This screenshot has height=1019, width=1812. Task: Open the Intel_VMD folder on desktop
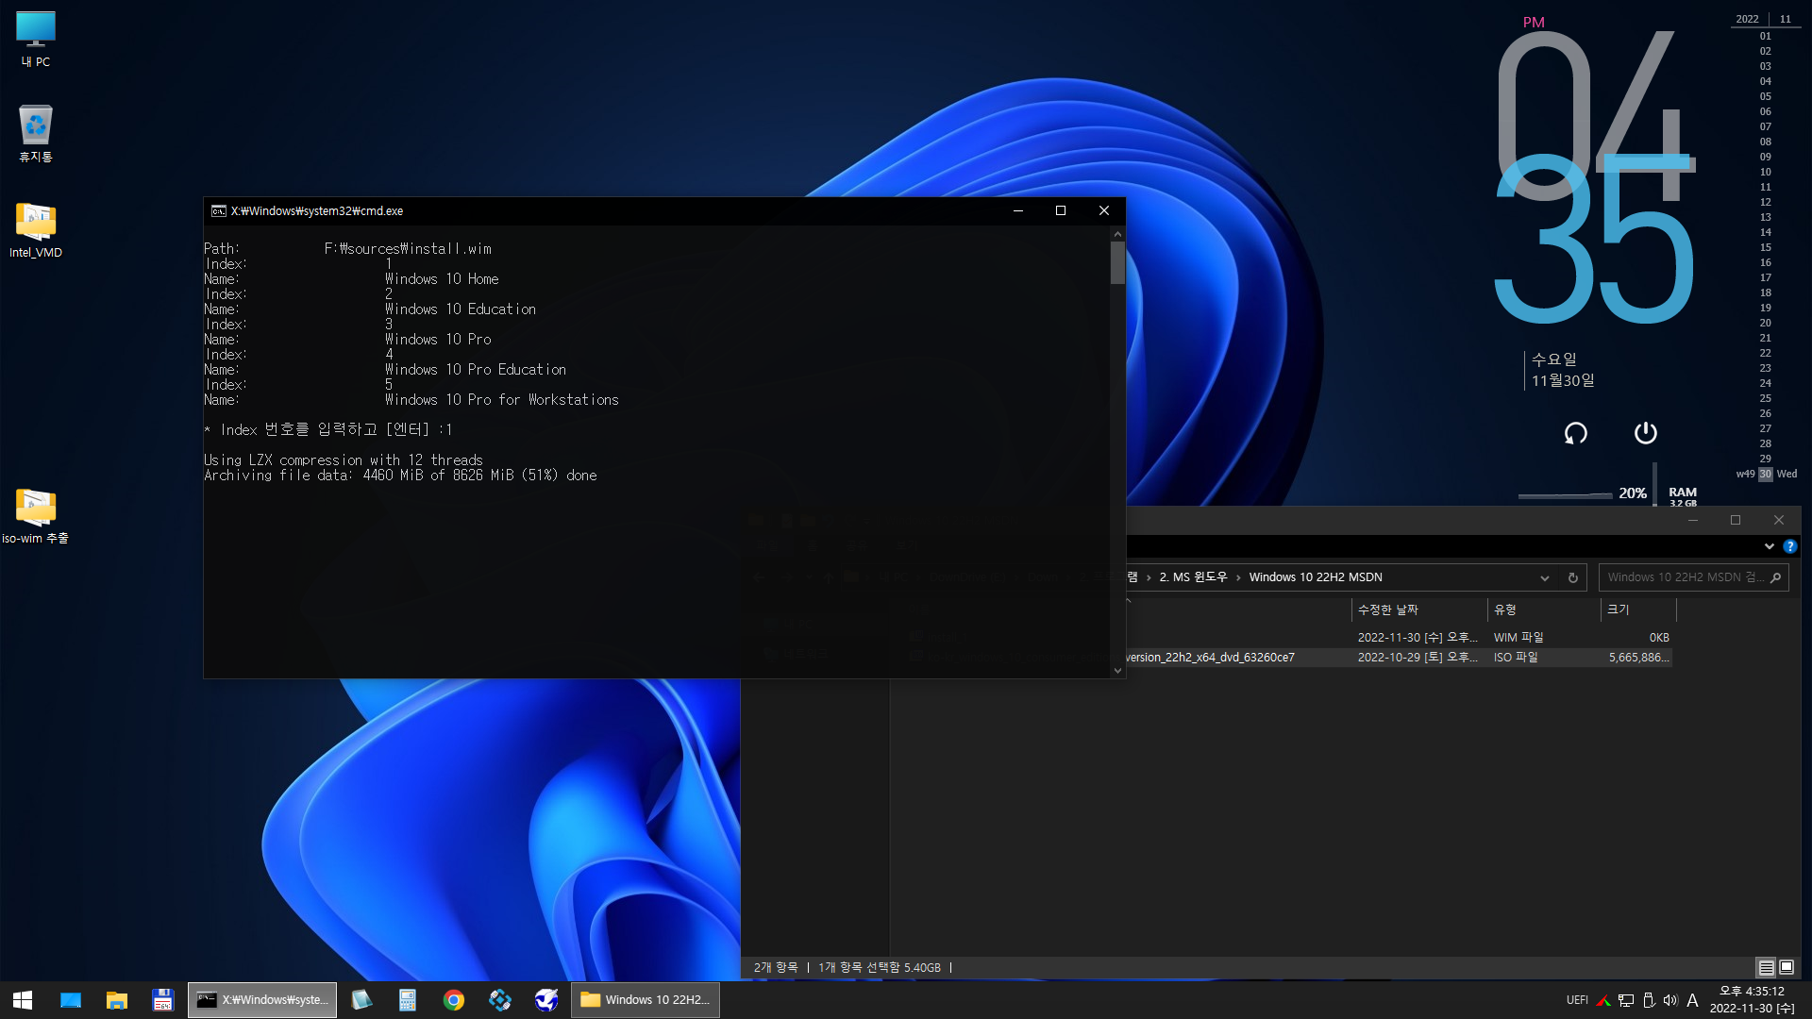point(36,229)
